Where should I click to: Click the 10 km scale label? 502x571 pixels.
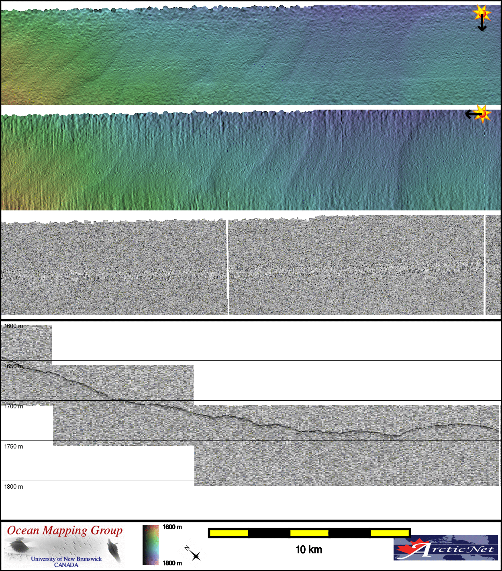[308, 550]
